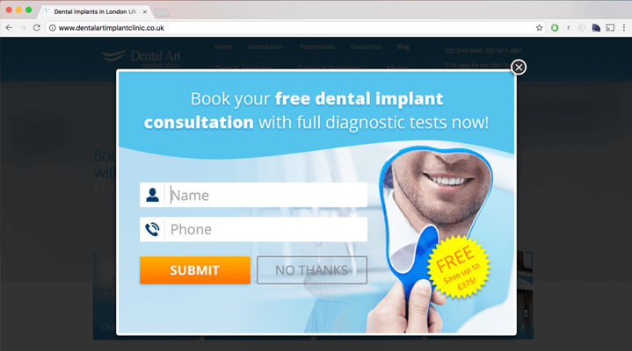Click the orange SUBMIT button
632x351 pixels.
point(195,270)
